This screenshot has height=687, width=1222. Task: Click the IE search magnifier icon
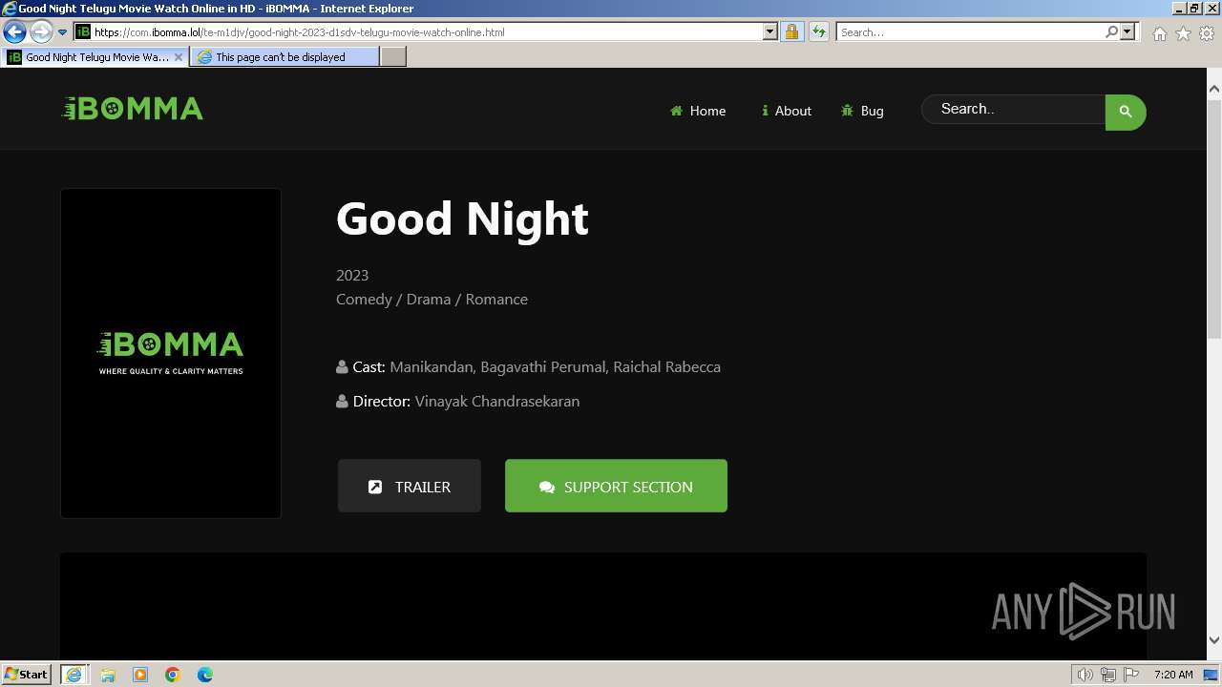click(1111, 32)
